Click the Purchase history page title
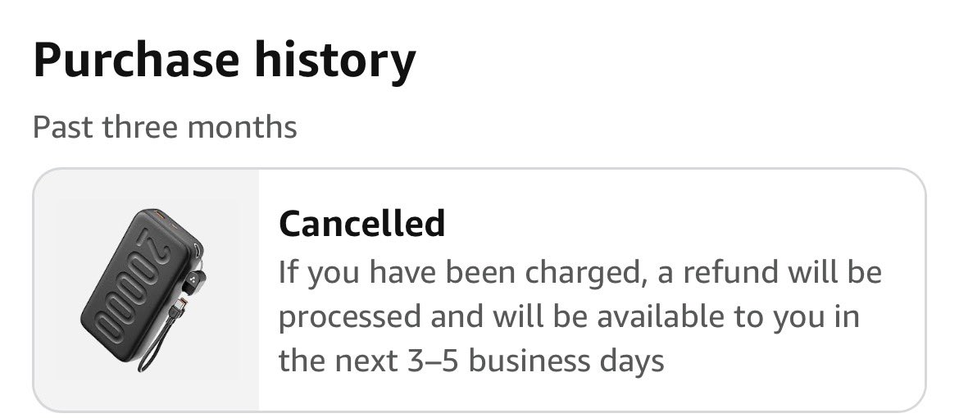Viewport: 959px width, 418px height. (225, 60)
